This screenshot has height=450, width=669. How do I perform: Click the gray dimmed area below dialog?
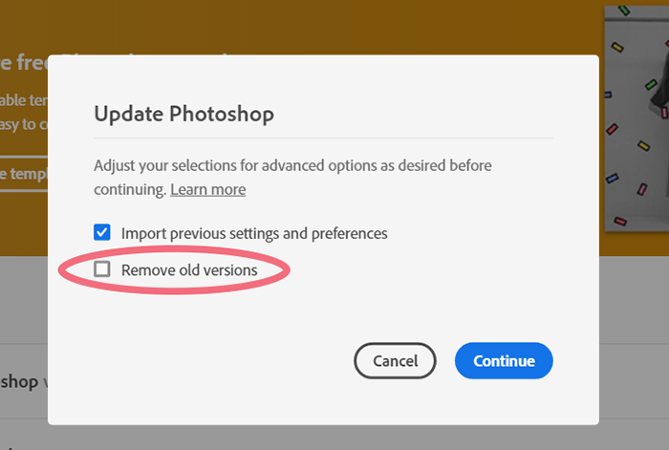point(324,438)
